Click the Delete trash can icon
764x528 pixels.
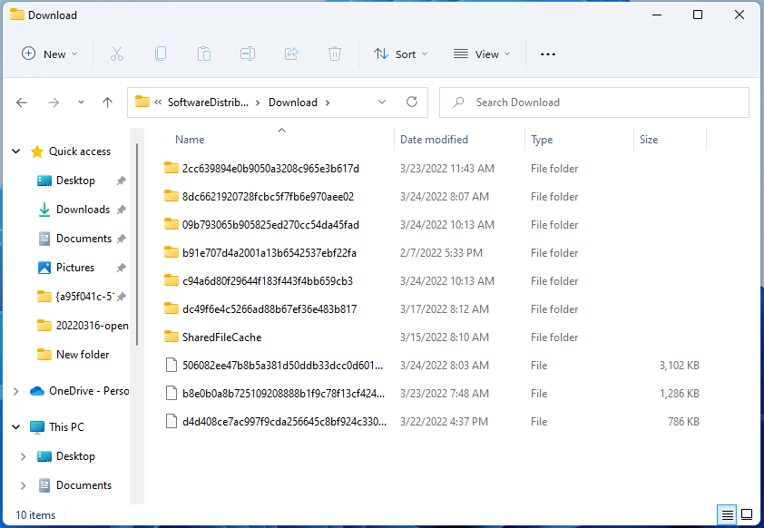click(335, 54)
